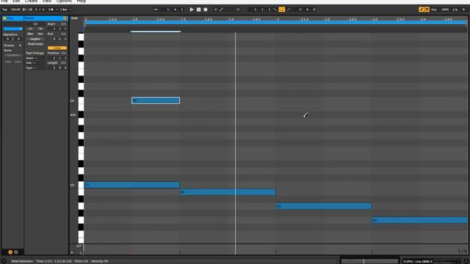This screenshot has height=264, width=470.
Task: Select the C4 note in the piano roll
Action: coord(156,100)
